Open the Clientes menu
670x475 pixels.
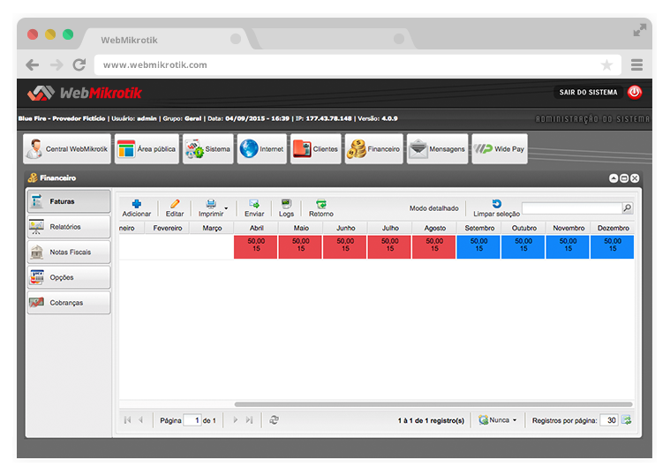point(315,149)
